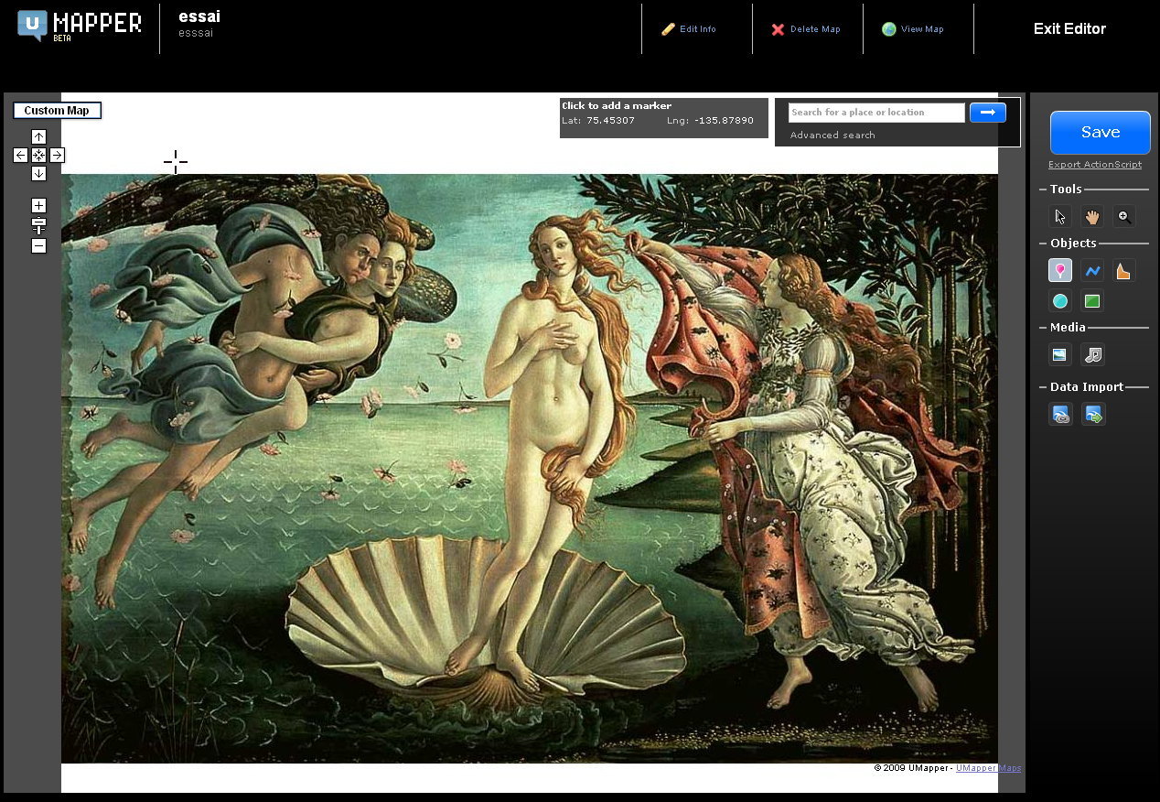
Task: Click the UMapper Beta logo
Action: tap(80, 26)
